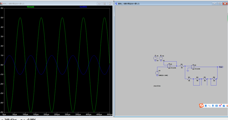Select op-amp U1 in the schematic
The height and width of the screenshot is (120, 228).
(169, 66)
